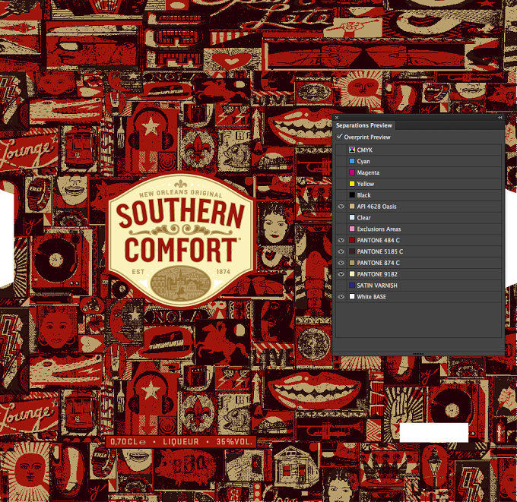Toggle the eye for PANTONE 5185 C
Viewport: 517px width, 502px height.
(x=341, y=251)
